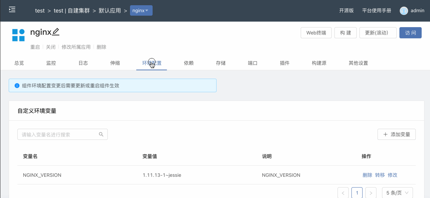The image size is (430, 198).
Task: Open the nginx app logo icon
Action: pos(18,35)
